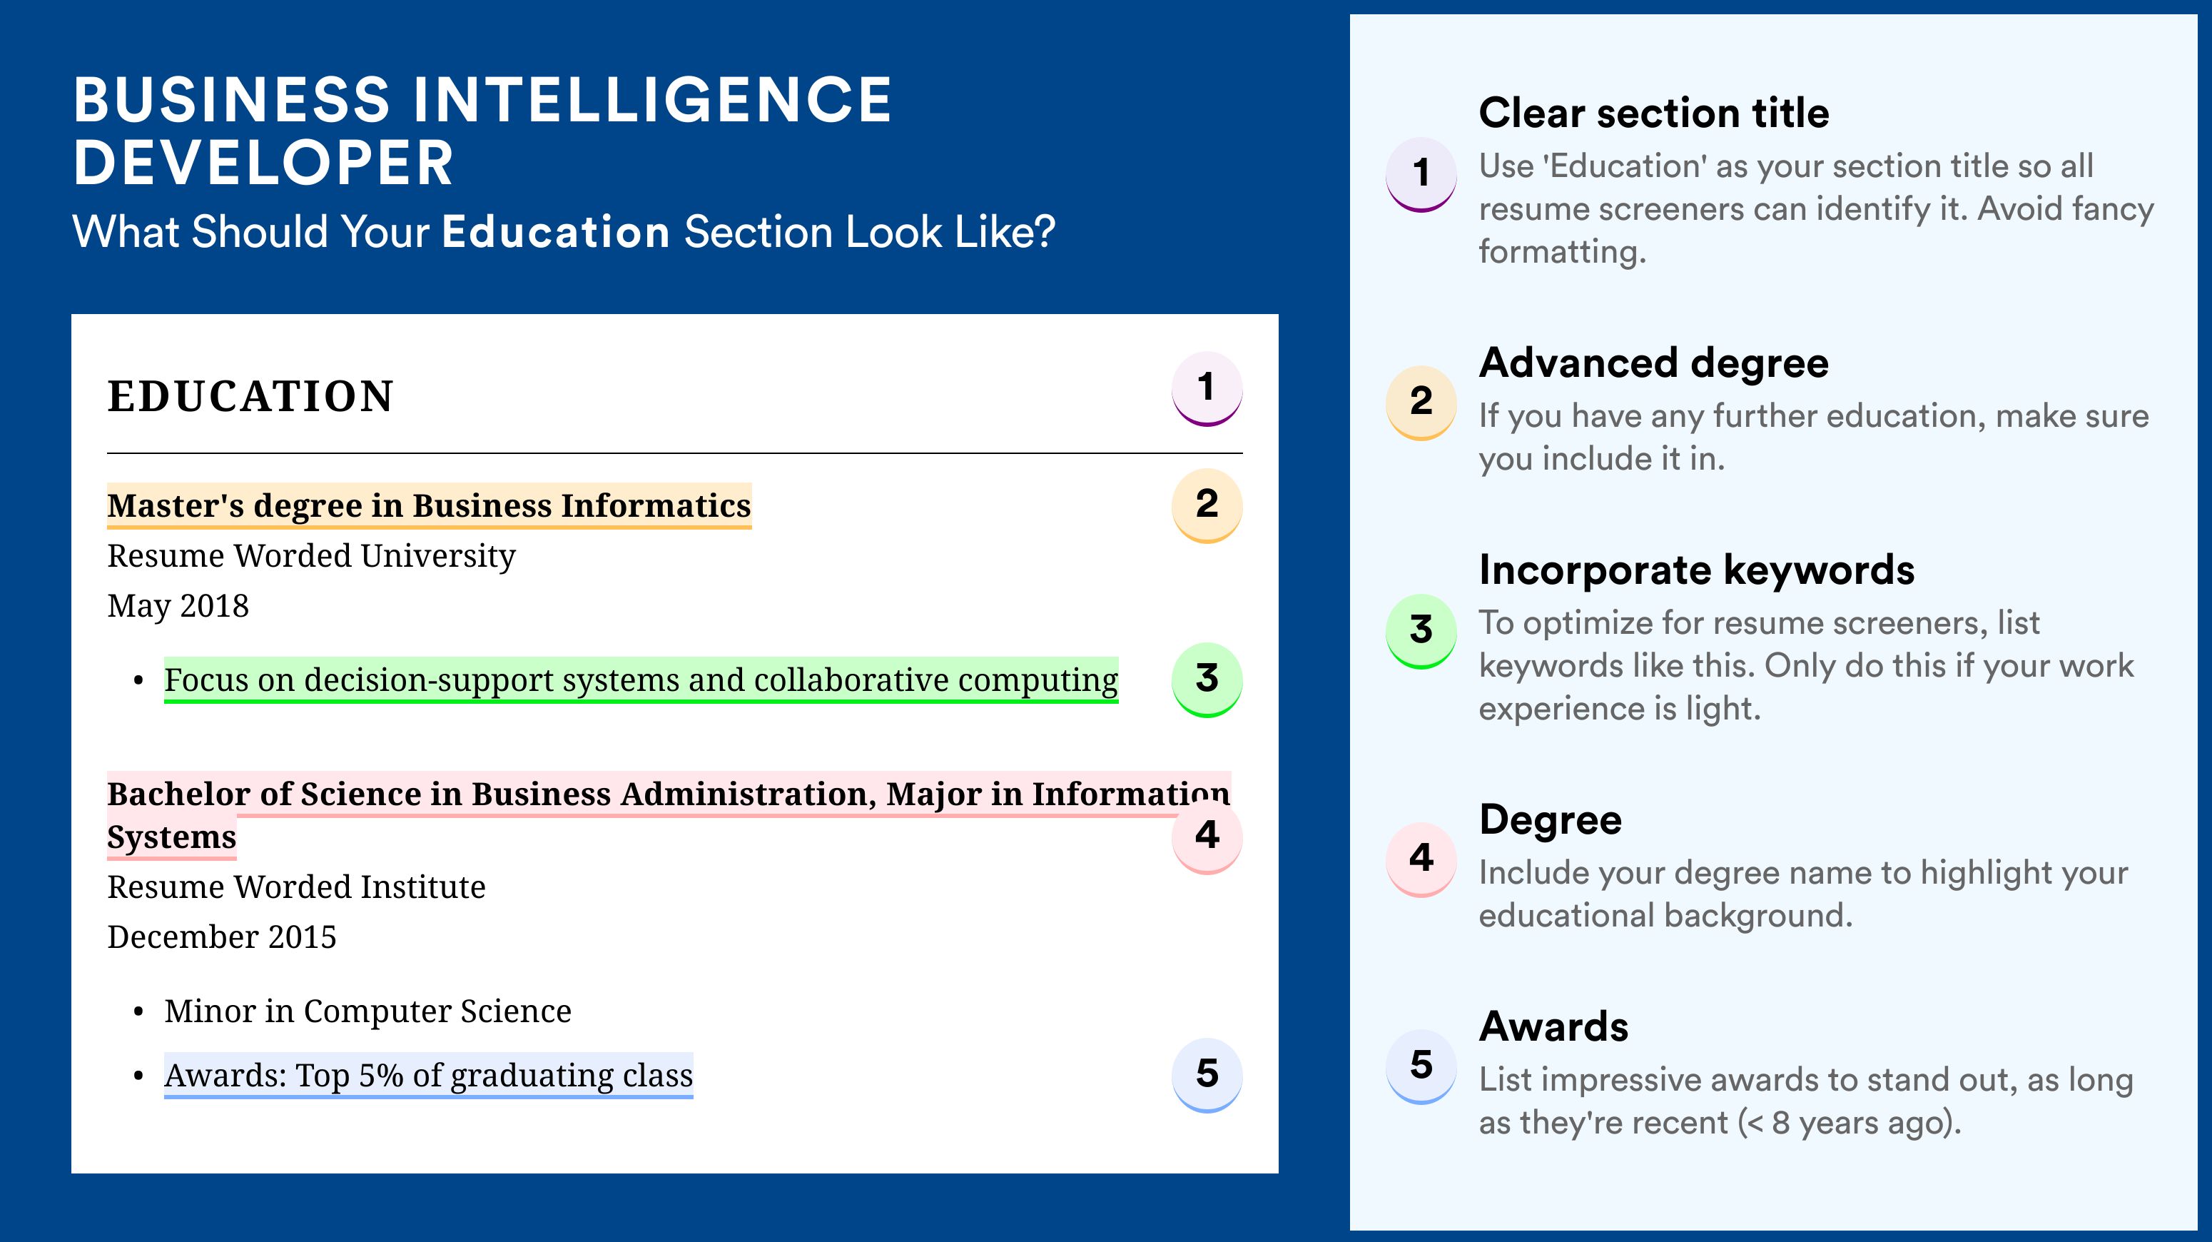Click the pink number 4 badge beside Bachelor degree
The height and width of the screenshot is (1242, 2212).
1207,836
